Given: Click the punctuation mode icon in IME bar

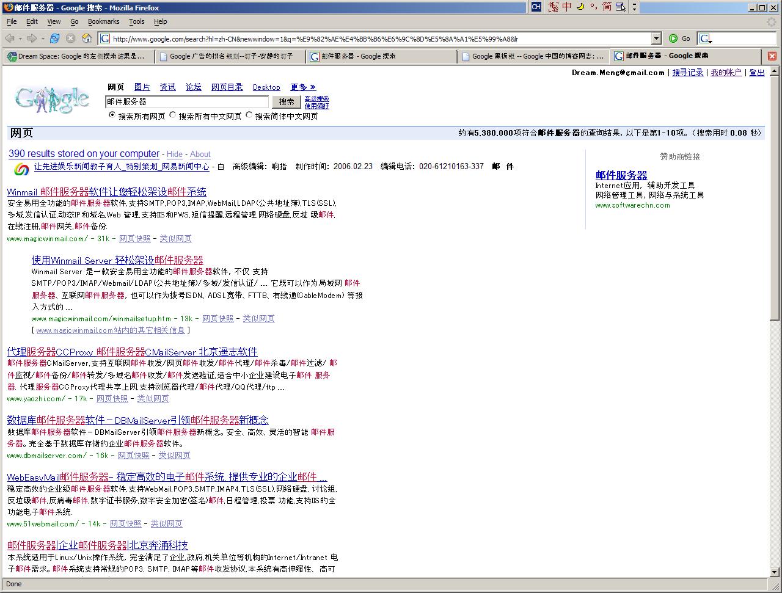Looking at the screenshot, I should tap(593, 7).
